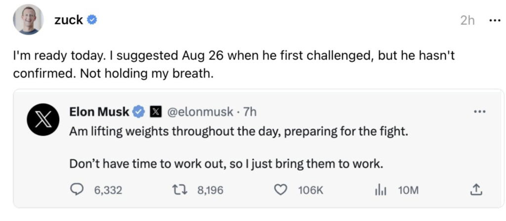Click the zuck username
This screenshot has width=506, height=221.
68,20
